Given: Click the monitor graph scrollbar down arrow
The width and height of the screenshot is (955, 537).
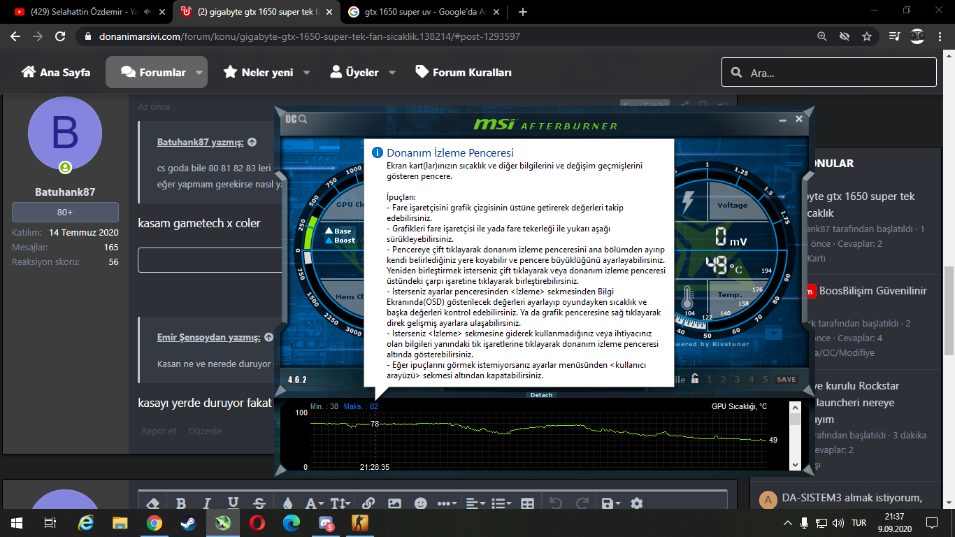Looking at the screenshot, I should pyautogui.click(x=795, y=464).
